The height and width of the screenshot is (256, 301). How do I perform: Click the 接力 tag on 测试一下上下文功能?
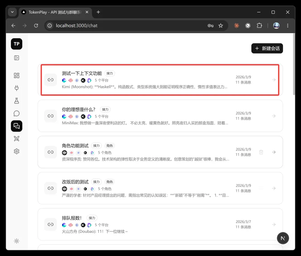point(110,73)
